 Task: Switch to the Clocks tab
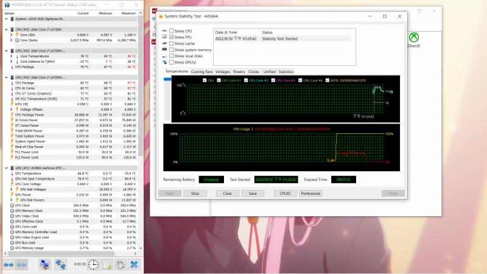(253, 71)
